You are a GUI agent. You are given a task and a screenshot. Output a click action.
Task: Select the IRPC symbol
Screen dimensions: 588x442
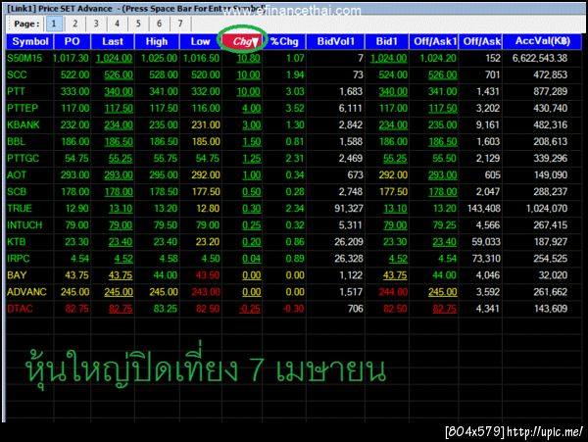(19, 259)
